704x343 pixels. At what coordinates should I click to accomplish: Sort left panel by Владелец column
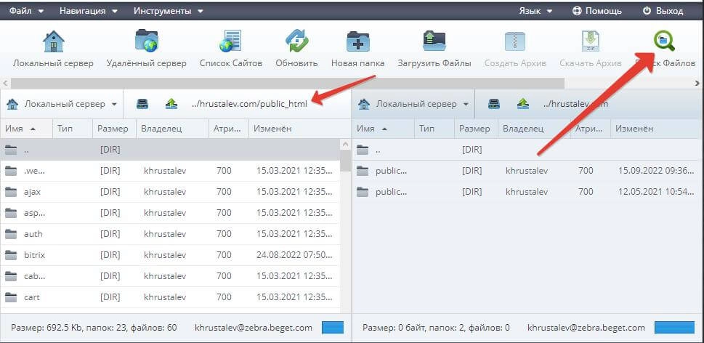[x=172, y=129]
